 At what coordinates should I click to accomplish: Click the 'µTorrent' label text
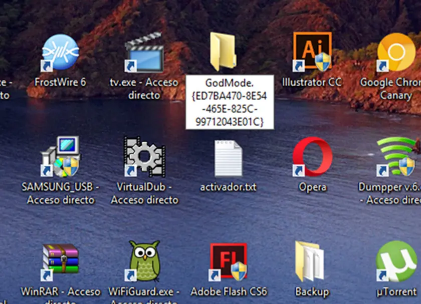[x=396, y=292]
